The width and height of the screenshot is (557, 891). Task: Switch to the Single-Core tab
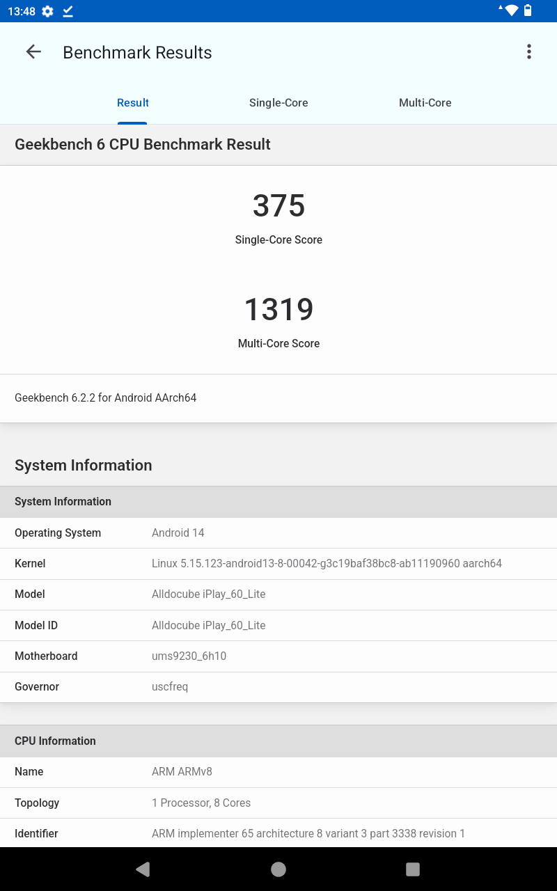click(278, 103)
